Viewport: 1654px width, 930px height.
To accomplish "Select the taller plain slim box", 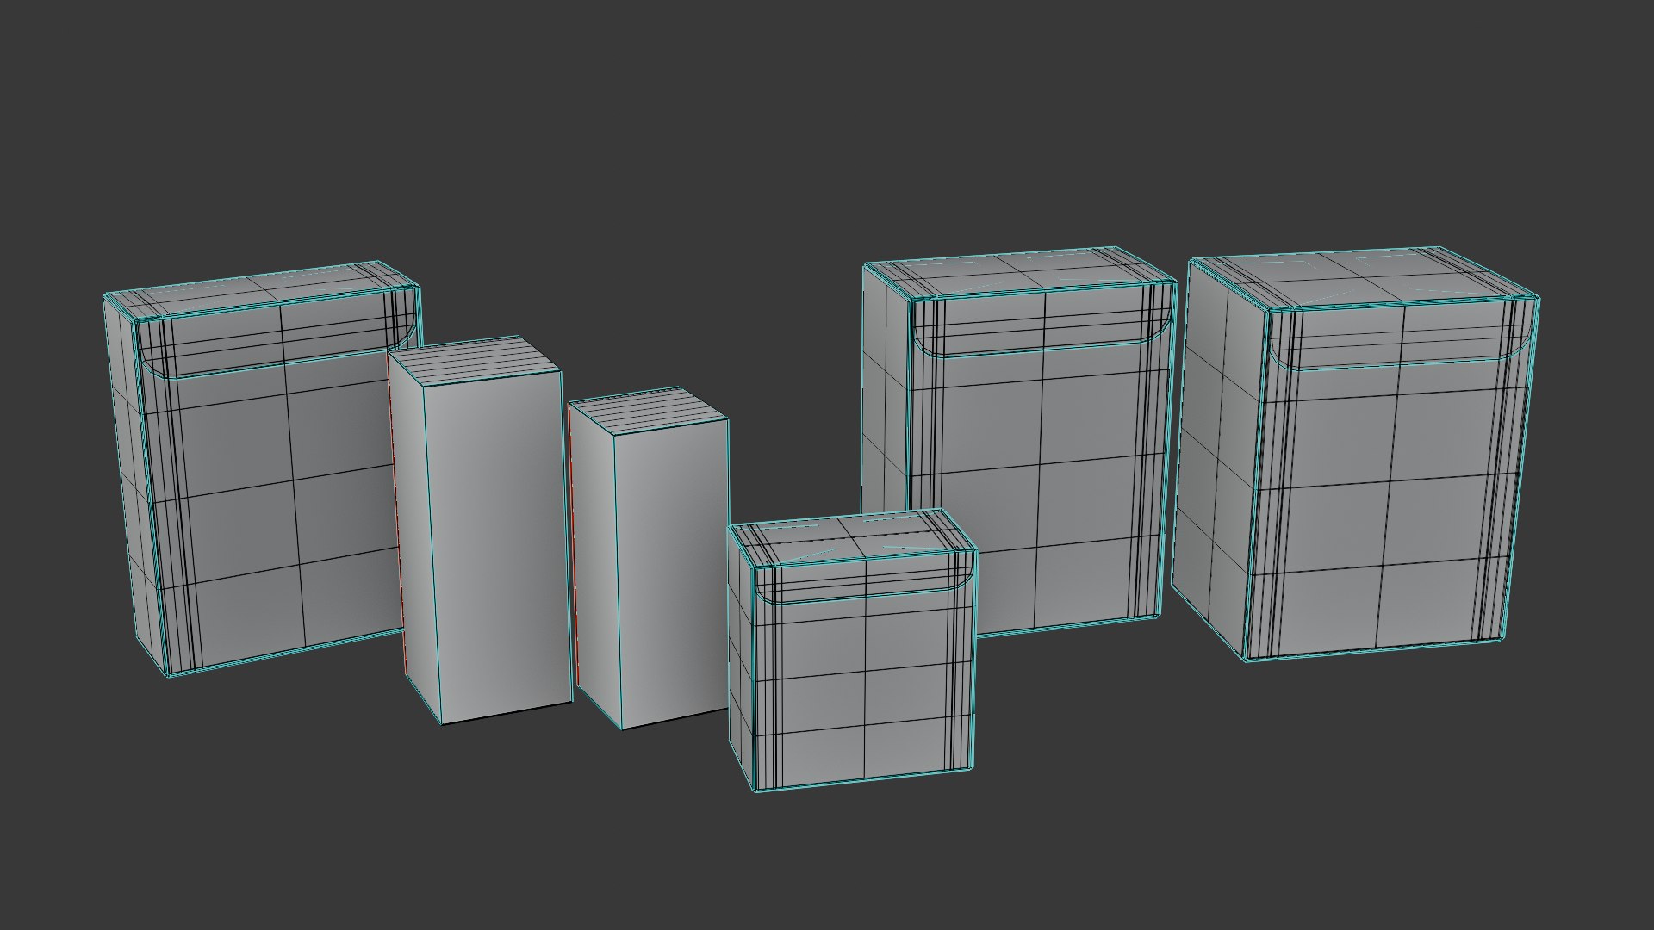I will (x=478, y=530).
